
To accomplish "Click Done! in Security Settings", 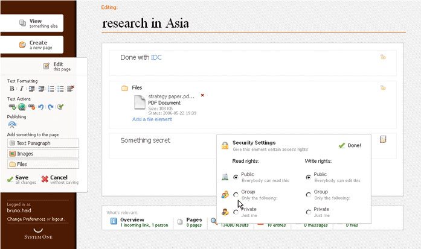I will (350, 145).
